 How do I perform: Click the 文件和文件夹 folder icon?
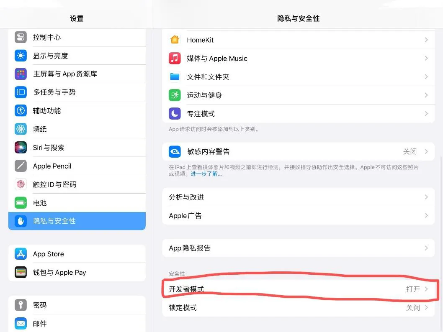click(175, 77)
